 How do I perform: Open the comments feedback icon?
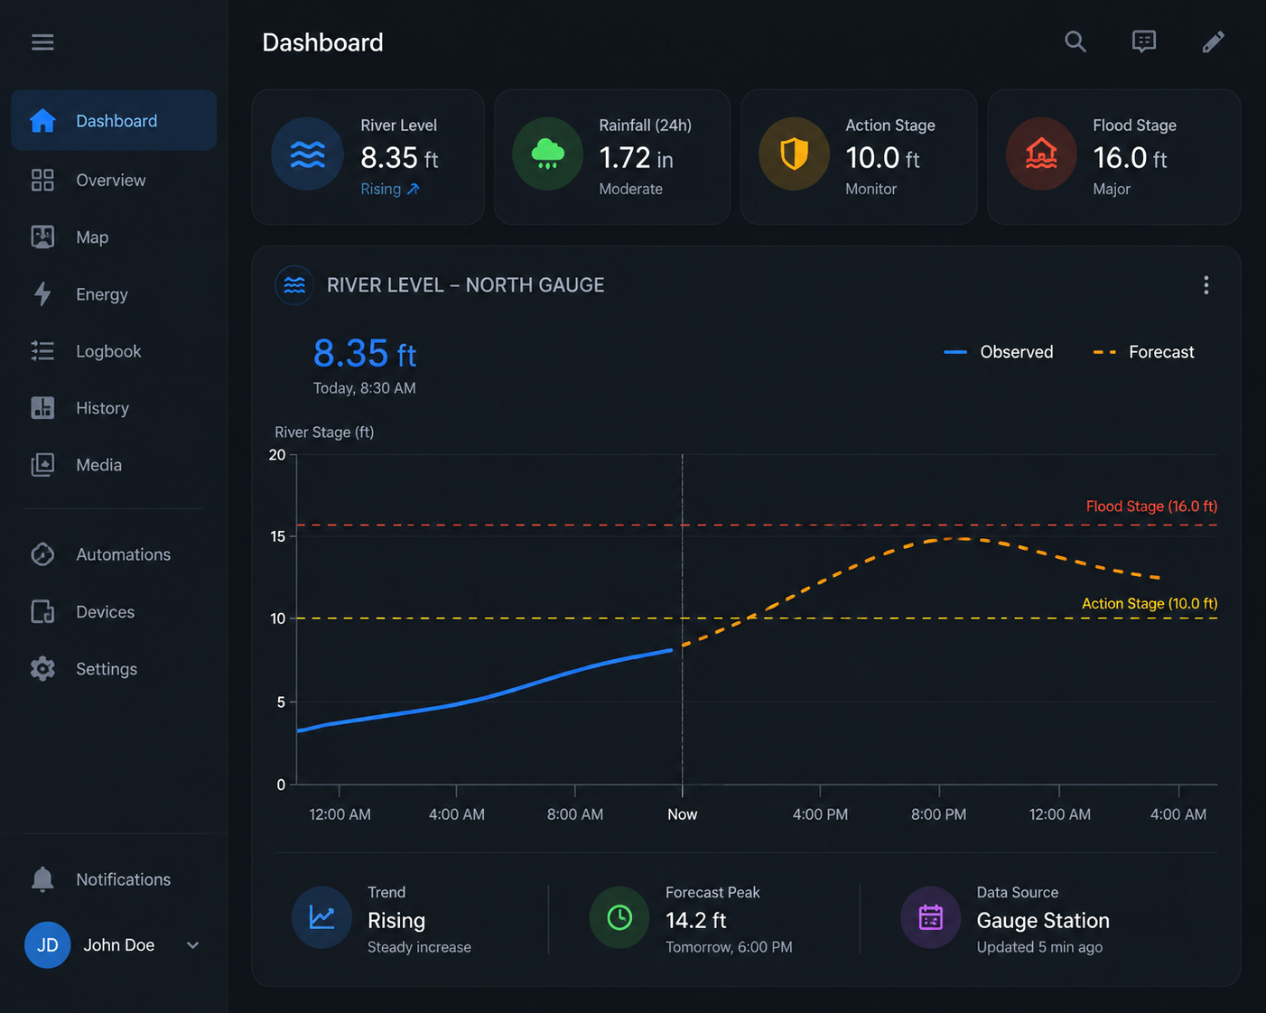coord(1144,42)
